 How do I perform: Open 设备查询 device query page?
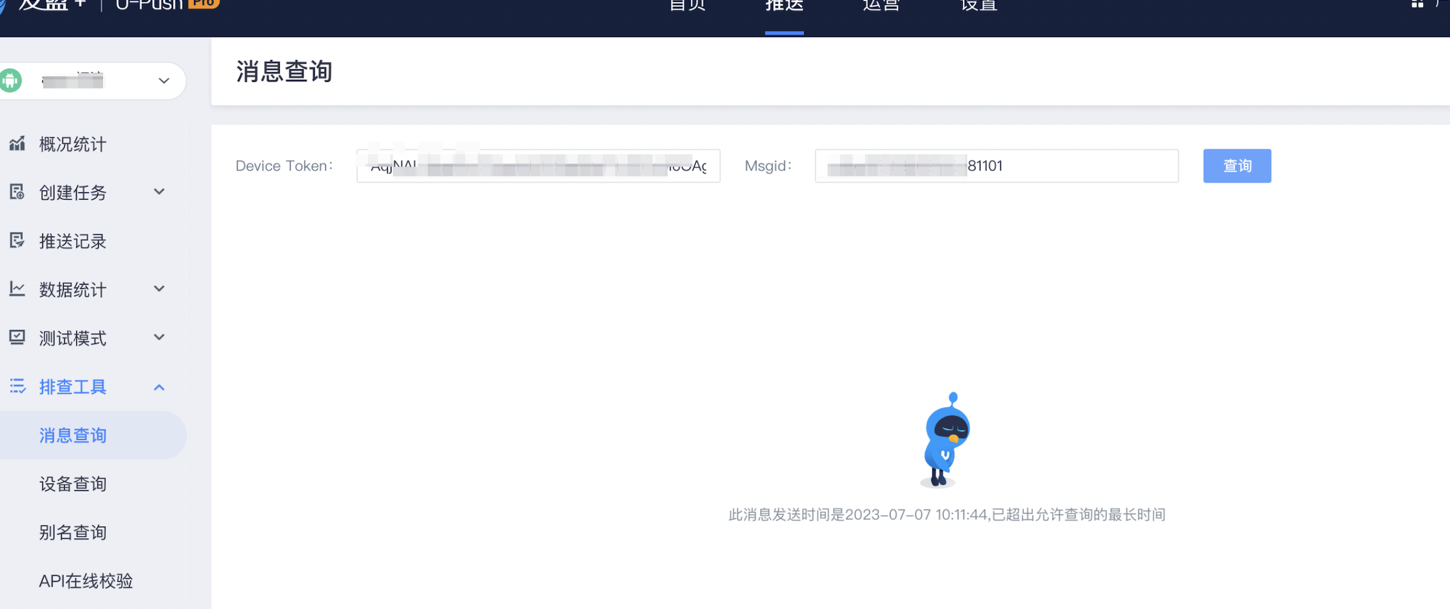coord(72,484)
